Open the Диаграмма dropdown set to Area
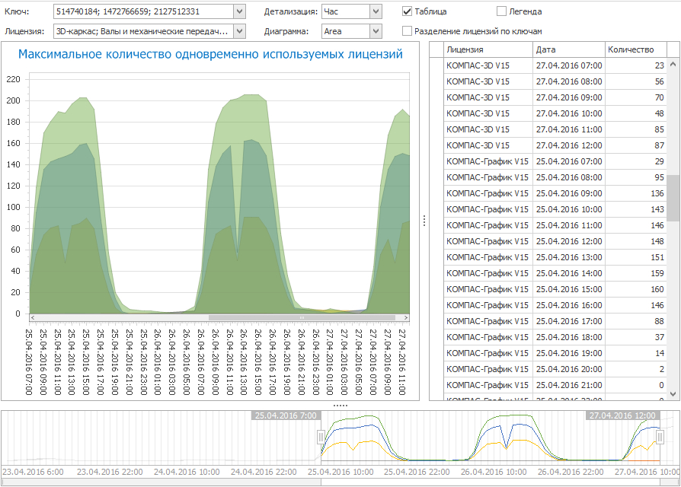 click(375, 31)
